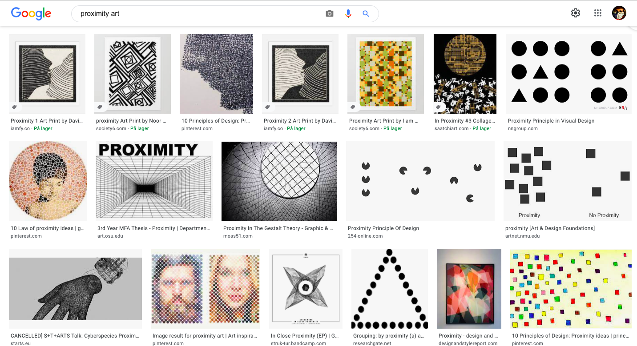Visit the moss51.com source link
The image size is (637, 346).
(238, 236)
